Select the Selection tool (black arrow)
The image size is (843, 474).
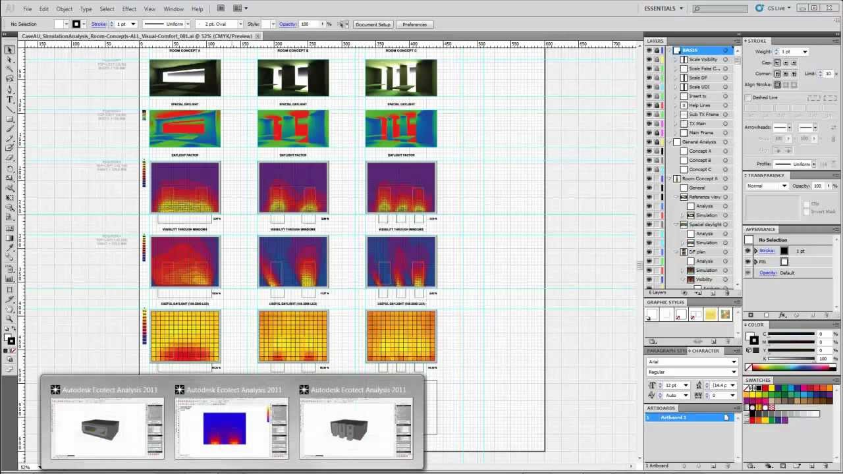pos(10,50)
